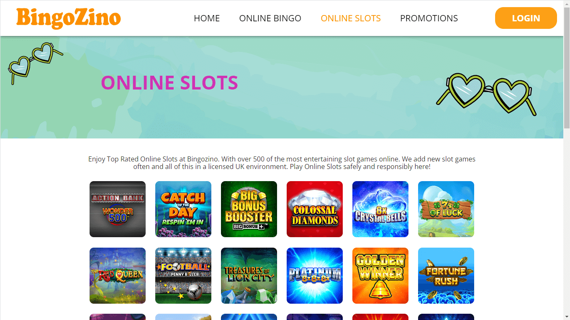Select the Big Bonus Booster game tile
The image size is (570, 320).
click(x=249, y=209)
